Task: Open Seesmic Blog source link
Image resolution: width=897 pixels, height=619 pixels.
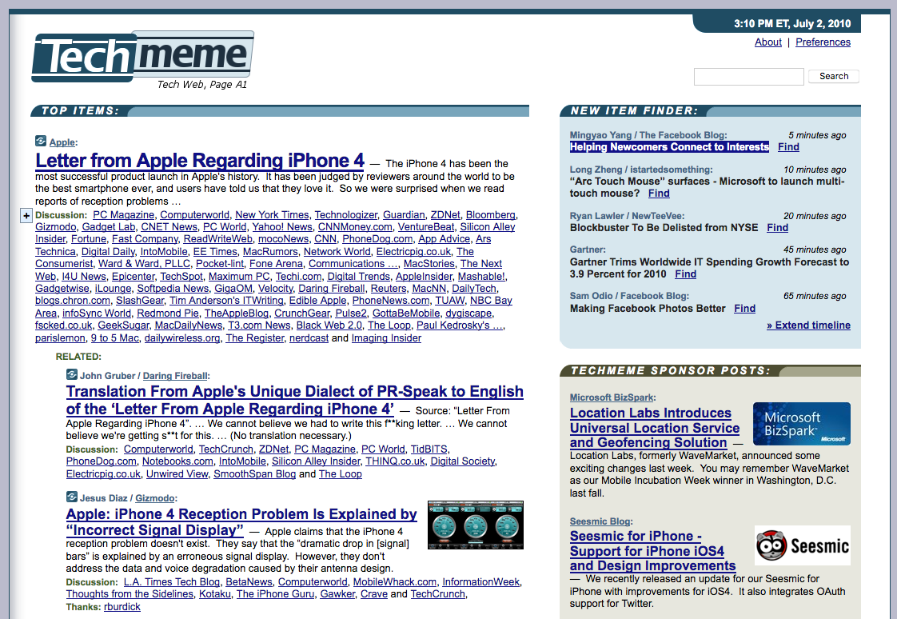Action: click(600, 521)
